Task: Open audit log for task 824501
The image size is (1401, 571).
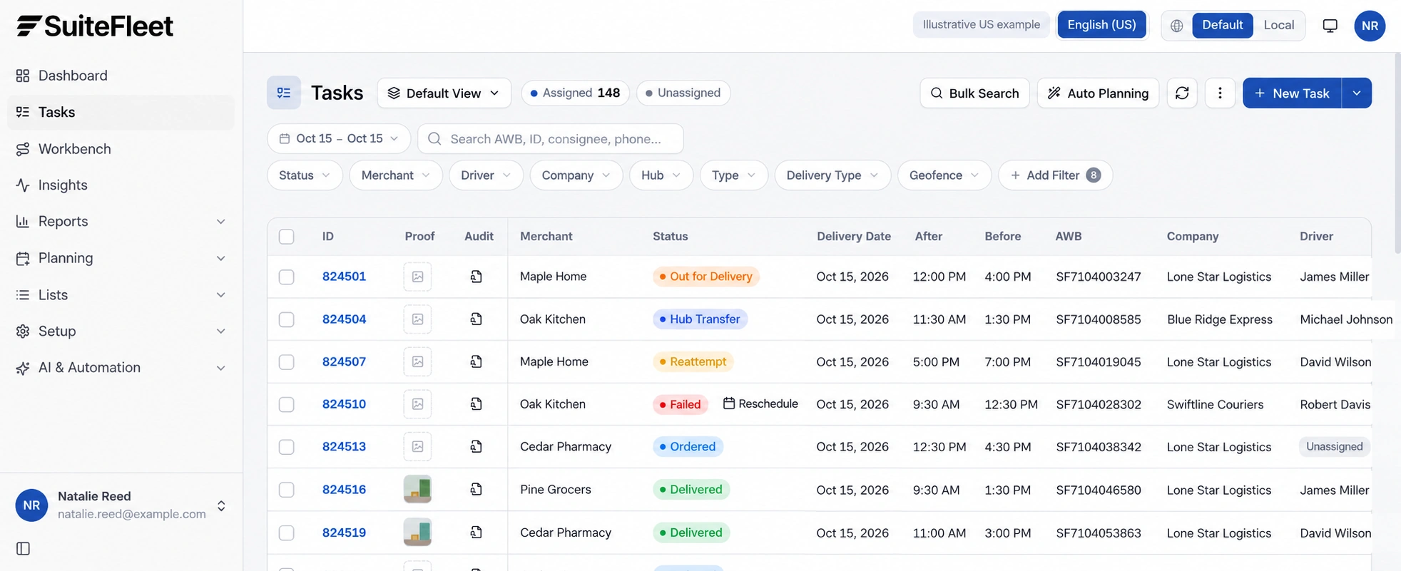Action: (x=476, y=277)
